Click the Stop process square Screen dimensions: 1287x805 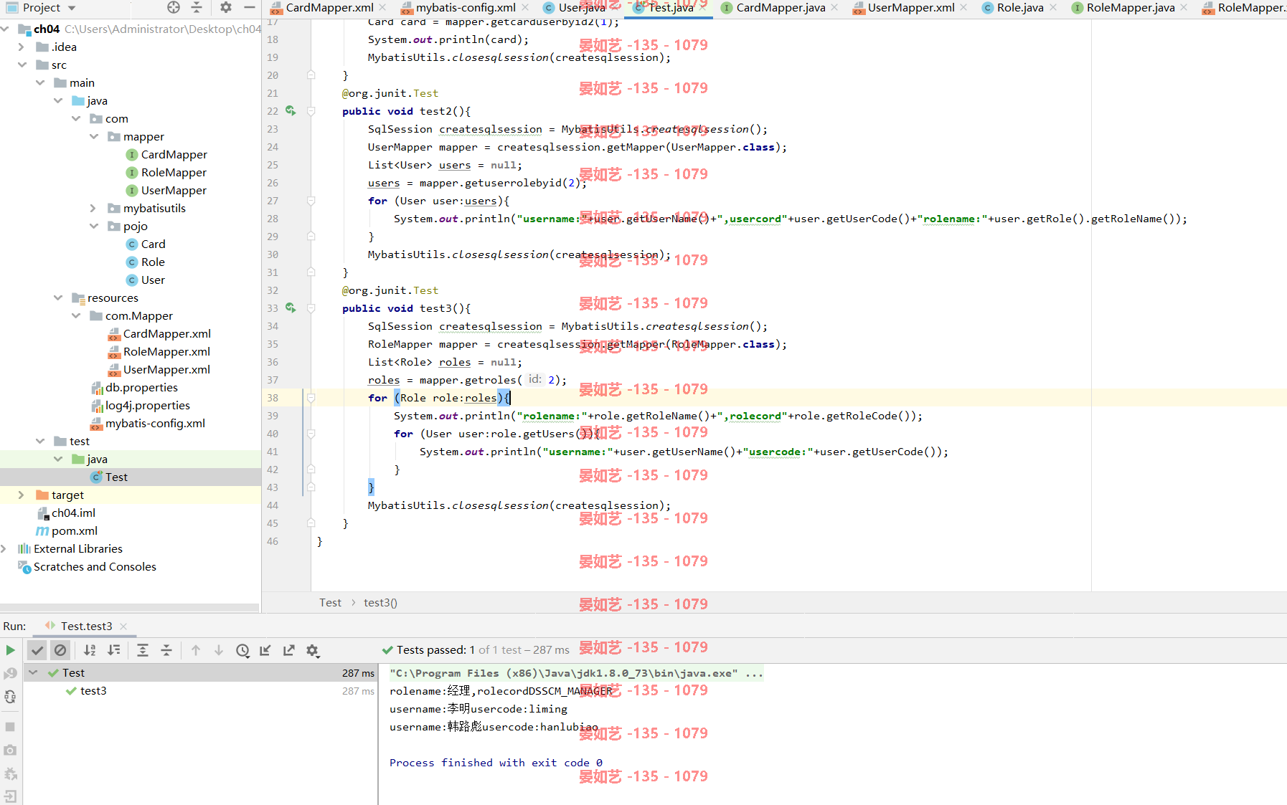(x=10, y=726)
